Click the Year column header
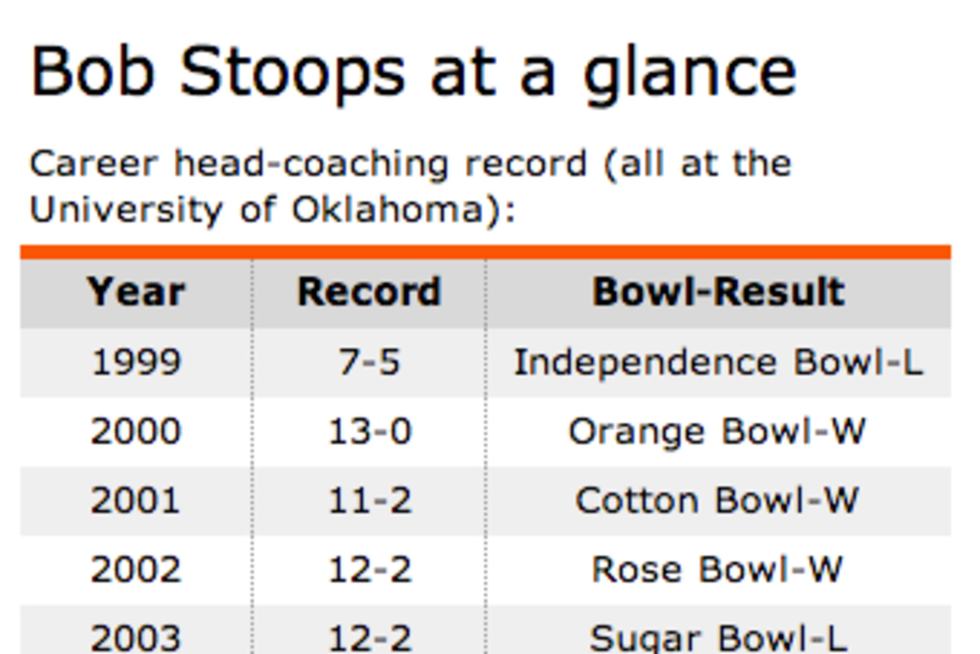980x654 pixels. coord(136,292)
